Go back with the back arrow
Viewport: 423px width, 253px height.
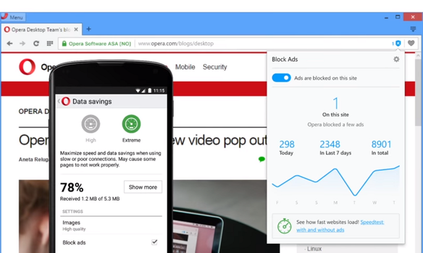[10, 43]
